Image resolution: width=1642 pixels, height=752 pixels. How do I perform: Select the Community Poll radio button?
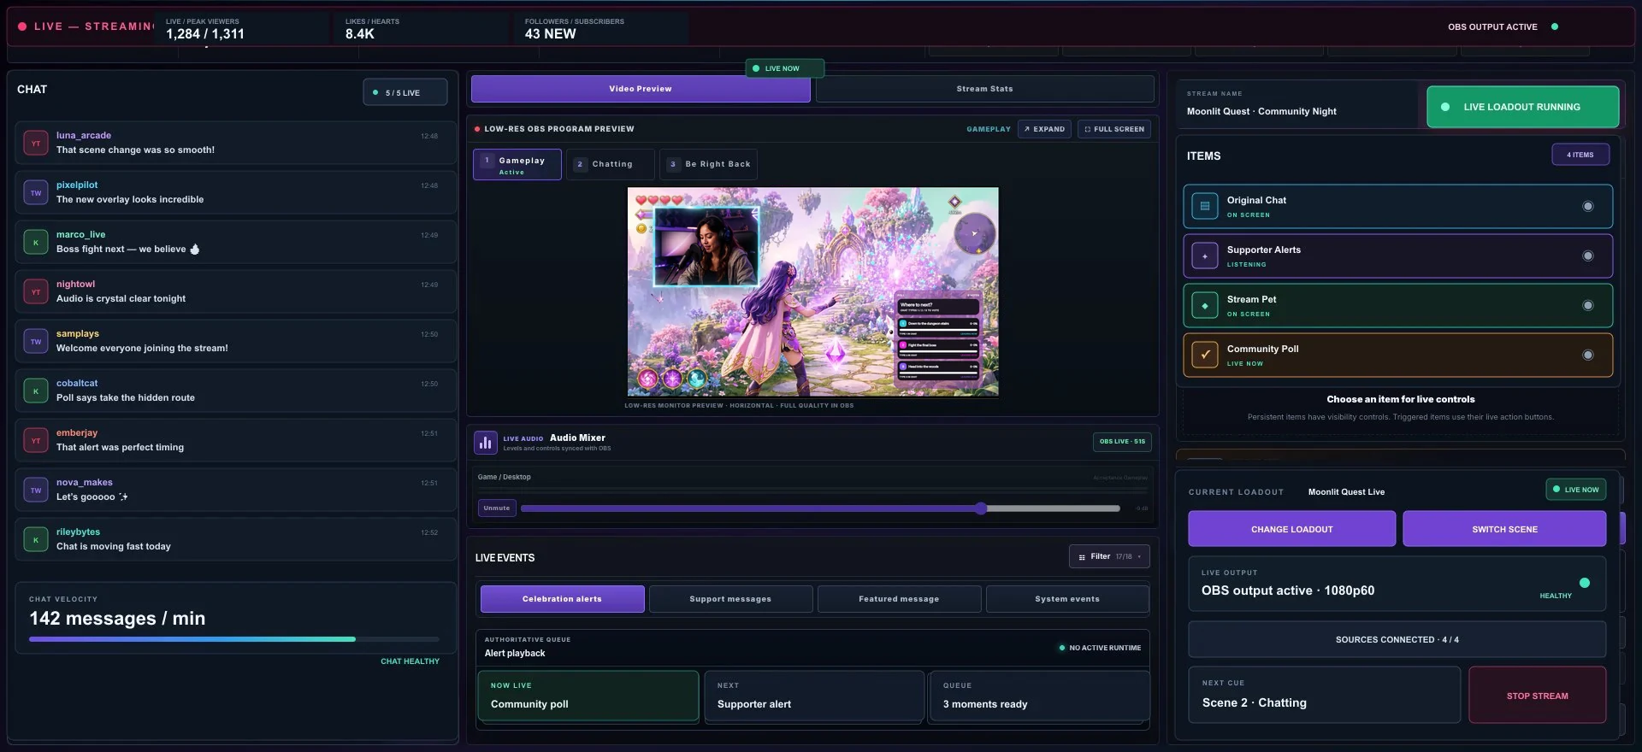[x=1587, y=355]
